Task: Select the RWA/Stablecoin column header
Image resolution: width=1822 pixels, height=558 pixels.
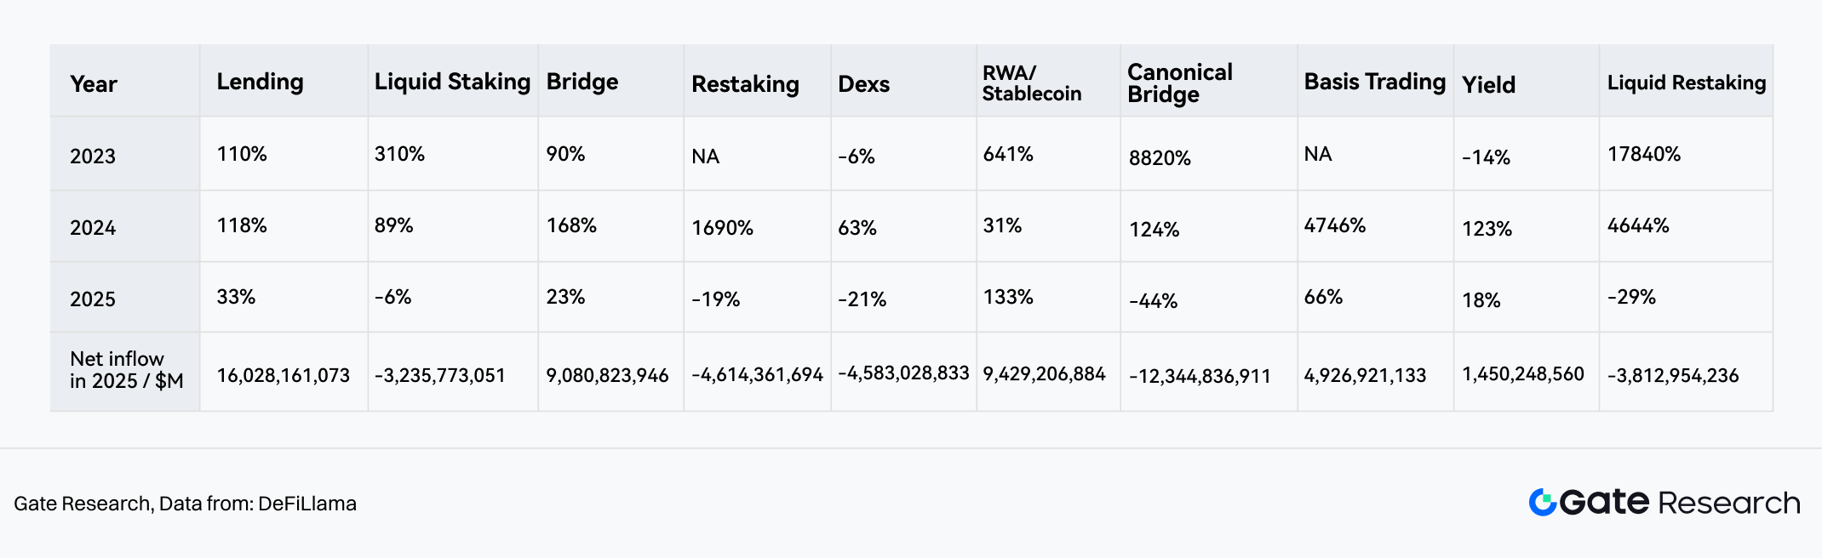Action: tap(1032, 83)
